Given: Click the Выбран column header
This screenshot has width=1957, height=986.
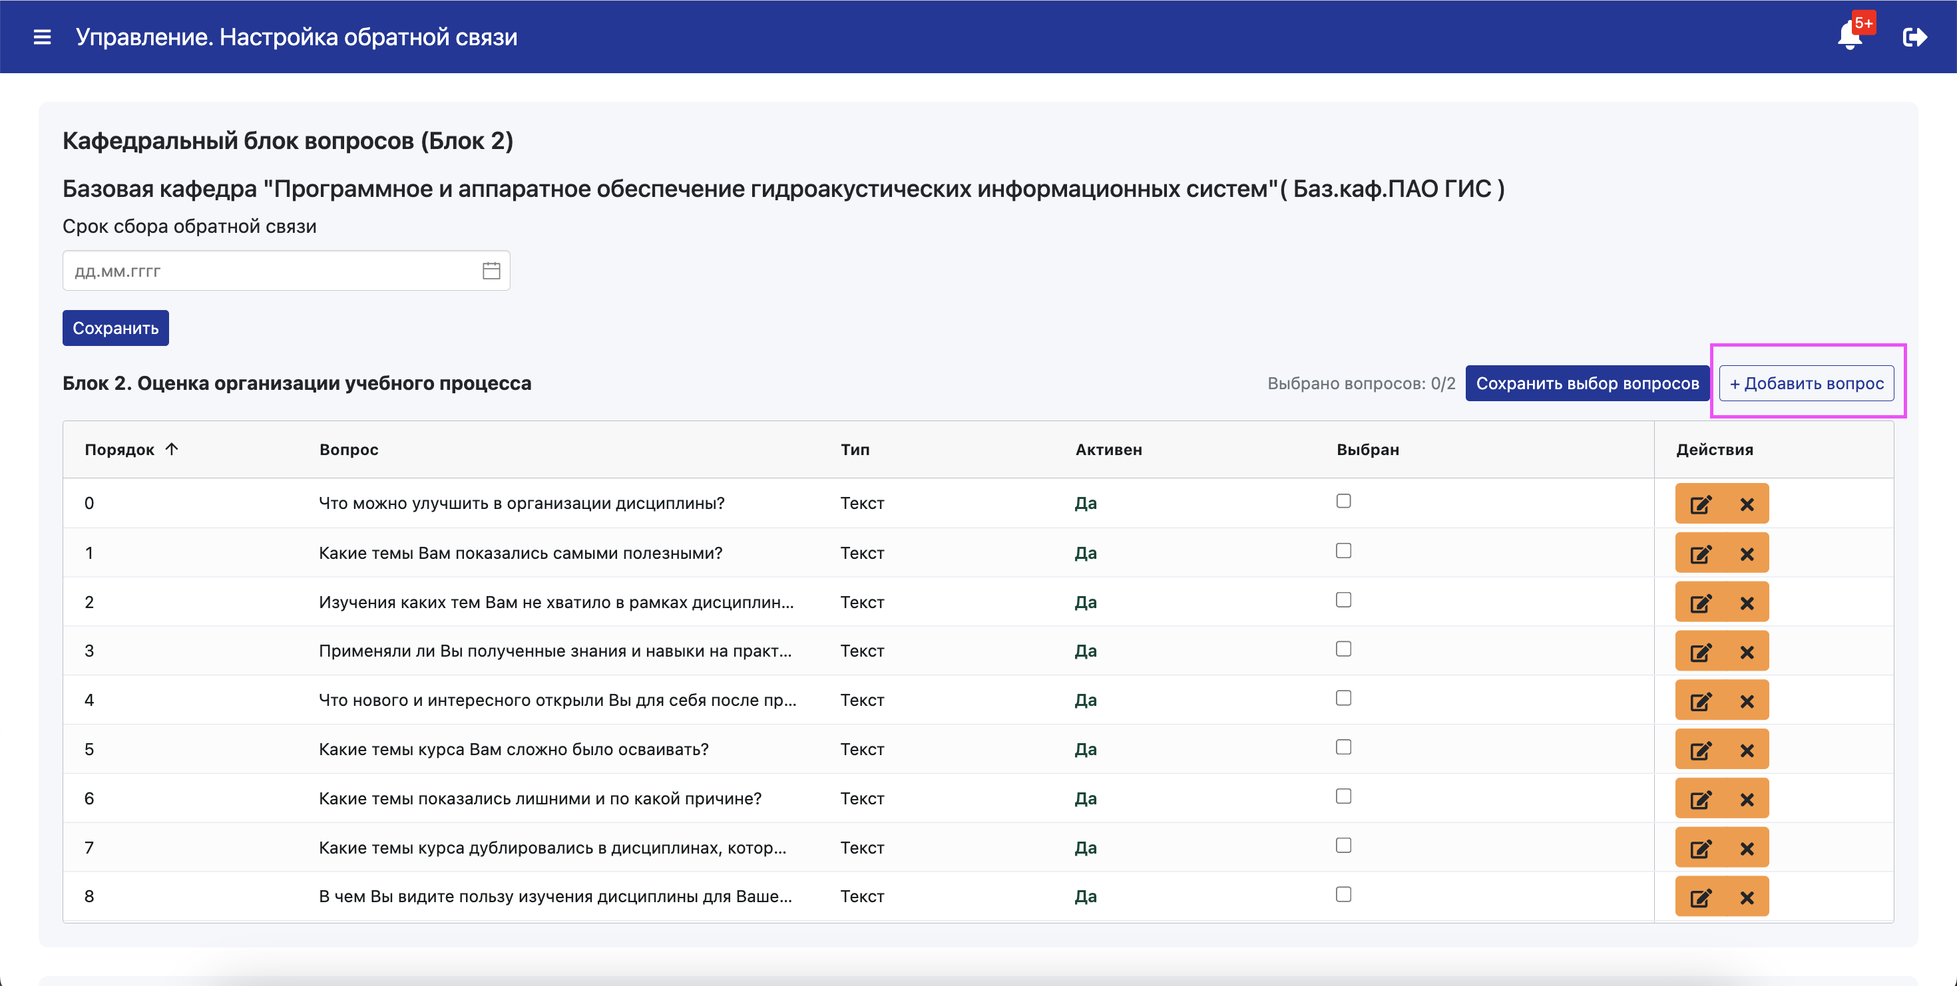Looking at the screenshot, I should click(x=1367, y=449).
